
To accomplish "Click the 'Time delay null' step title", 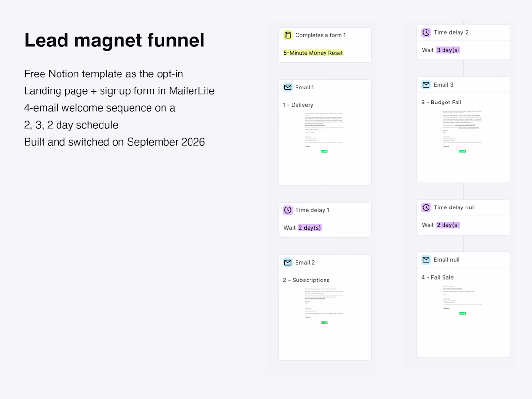I will coord(454,207).
